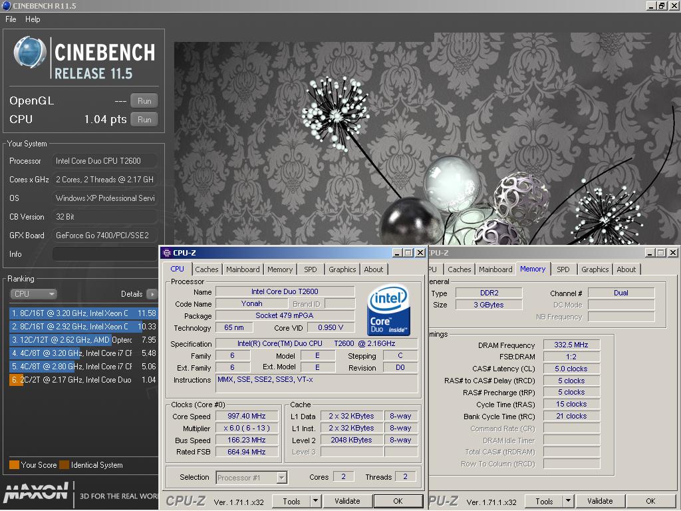Click the CPU-Z title bar icon
681x511 pixels.
pos(166,252)
